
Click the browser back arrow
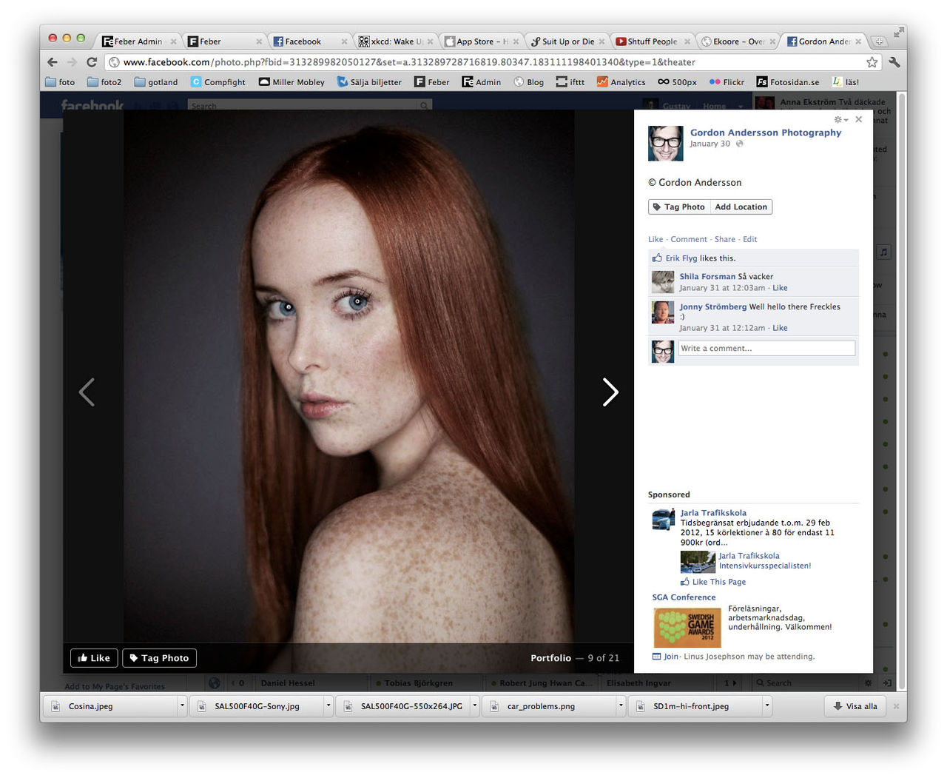pos(52,62)
